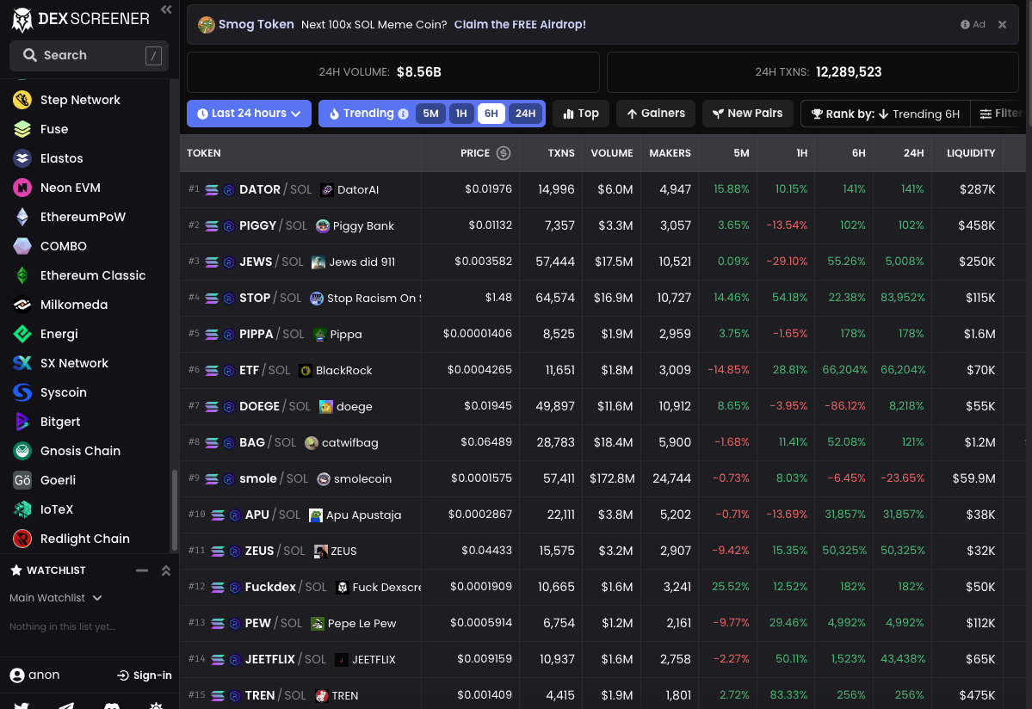Click the Trending info icon

tap(403, 114)
